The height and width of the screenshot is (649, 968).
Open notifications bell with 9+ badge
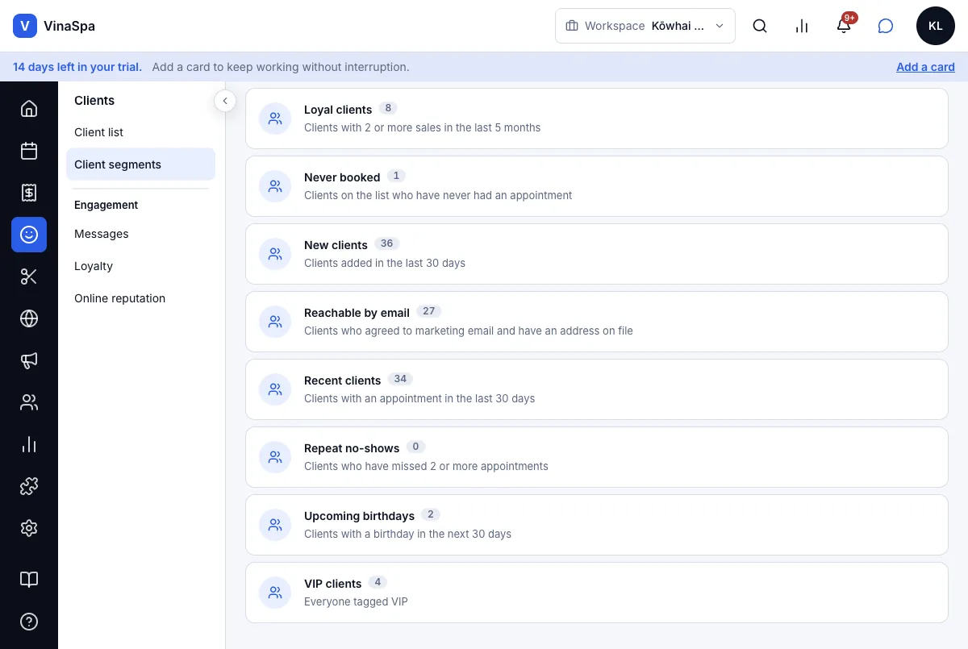844,26
